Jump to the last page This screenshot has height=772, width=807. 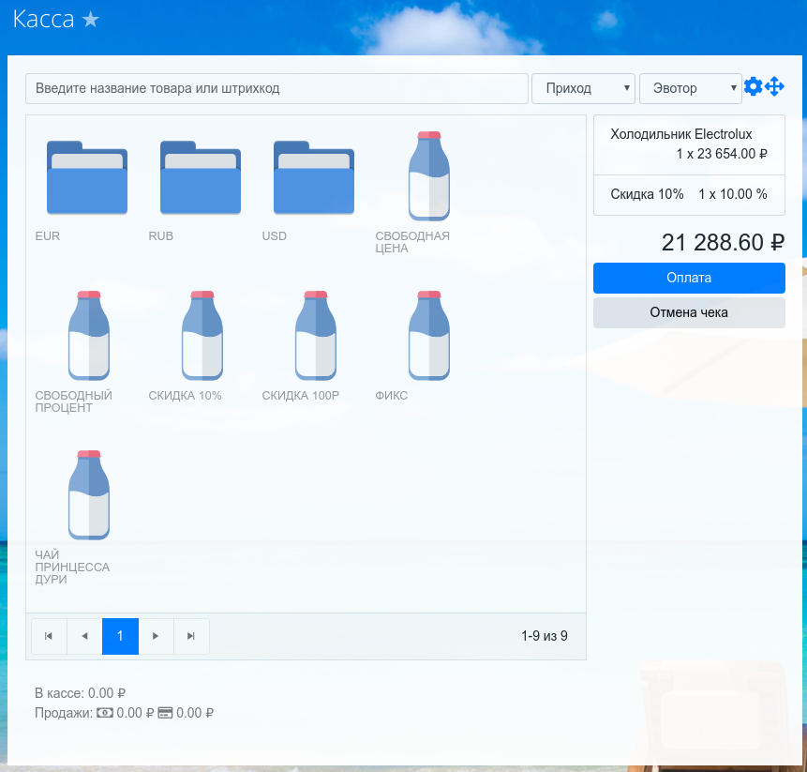pyautogui.click(x=191, y=636)
